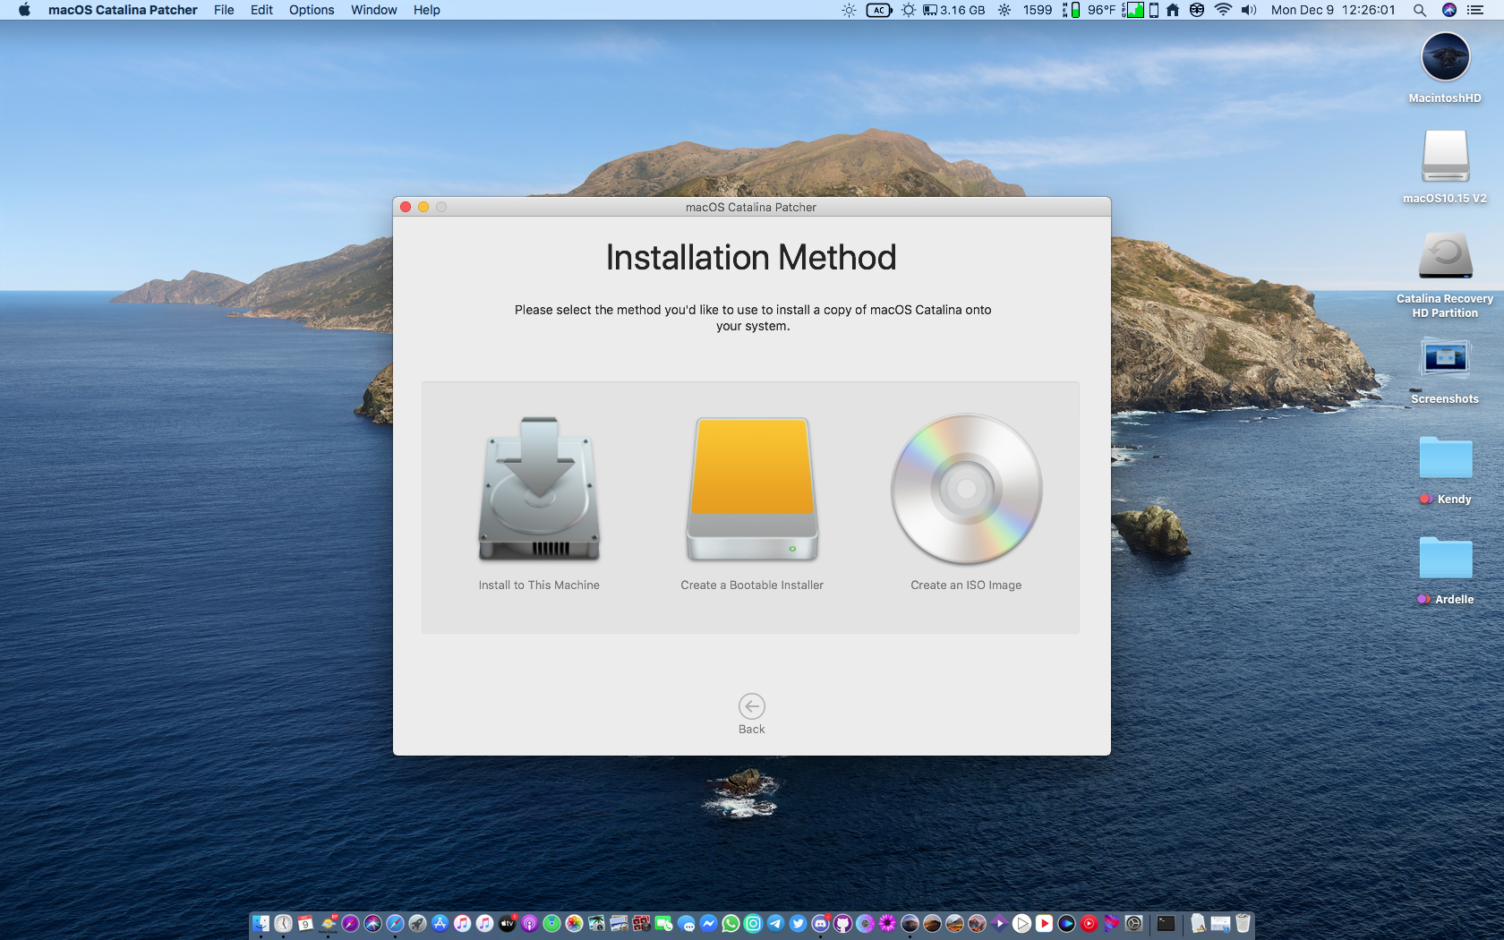Open the Help menu
Viewport: 1504px width, 940px height.
[x=427, y=10]
